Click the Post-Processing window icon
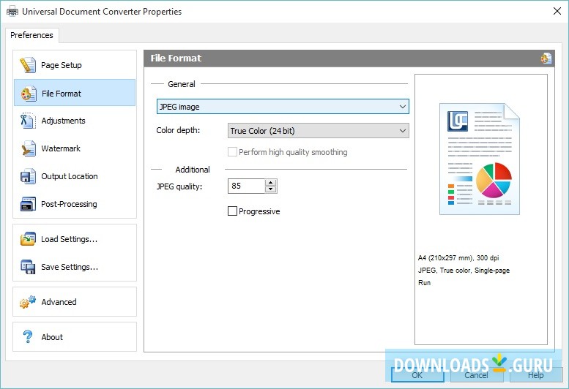569x389 pixels. (28, 204)
